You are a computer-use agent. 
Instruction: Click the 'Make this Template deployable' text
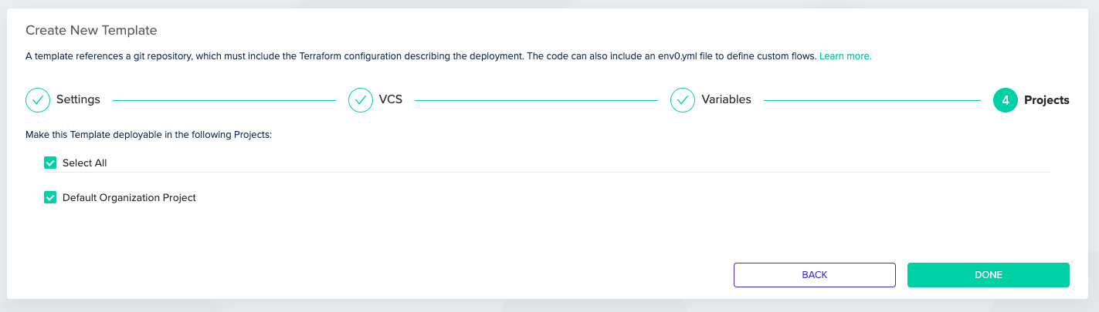[x=148, y=134]
